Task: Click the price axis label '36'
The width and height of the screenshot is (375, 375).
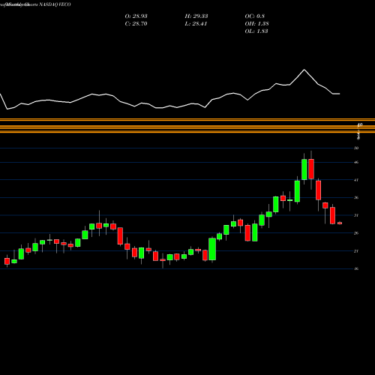Action: [x=356, y=197]
